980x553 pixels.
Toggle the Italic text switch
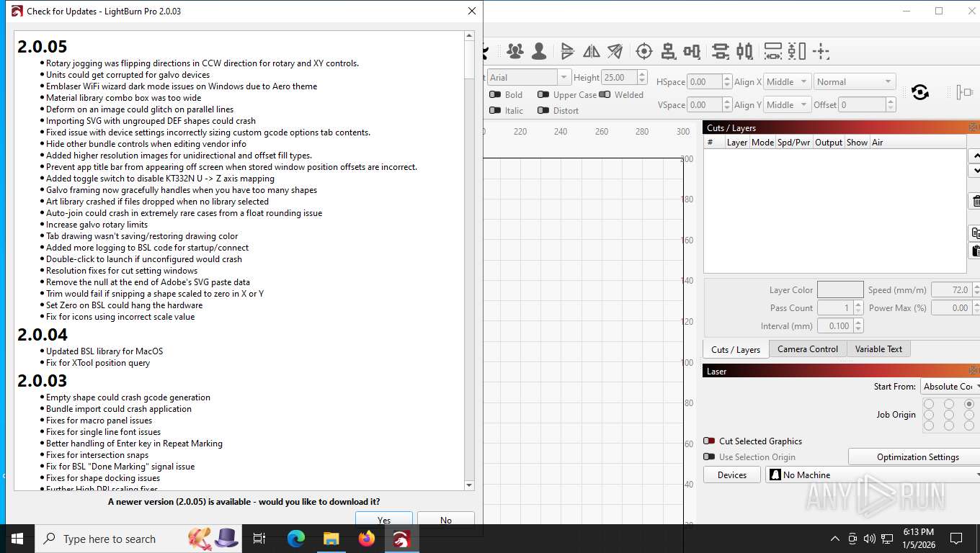[495, 110]
